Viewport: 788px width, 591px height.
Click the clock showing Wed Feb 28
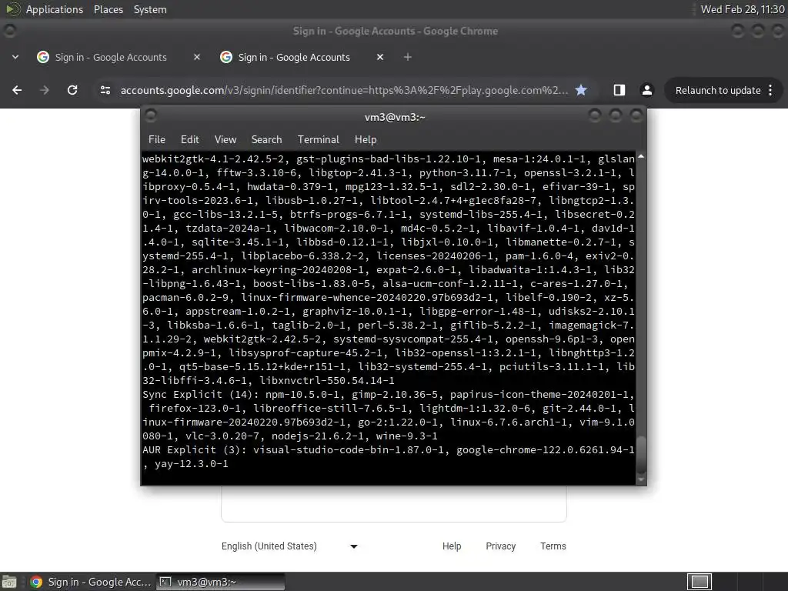(743, 9)
